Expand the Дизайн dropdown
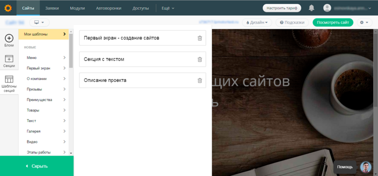The height and width of the screenshot is (176, 378). coord(257,22)
